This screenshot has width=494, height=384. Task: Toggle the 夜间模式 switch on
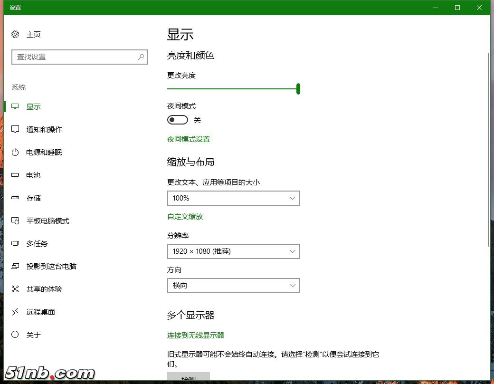[x=177, y=120]
